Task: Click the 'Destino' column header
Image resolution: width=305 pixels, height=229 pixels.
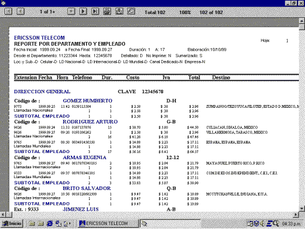Action: [x=221, y=78]
